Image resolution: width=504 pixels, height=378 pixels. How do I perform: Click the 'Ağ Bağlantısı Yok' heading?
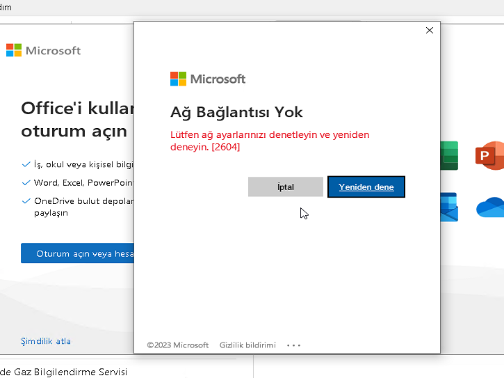click(x=236, y=112)
